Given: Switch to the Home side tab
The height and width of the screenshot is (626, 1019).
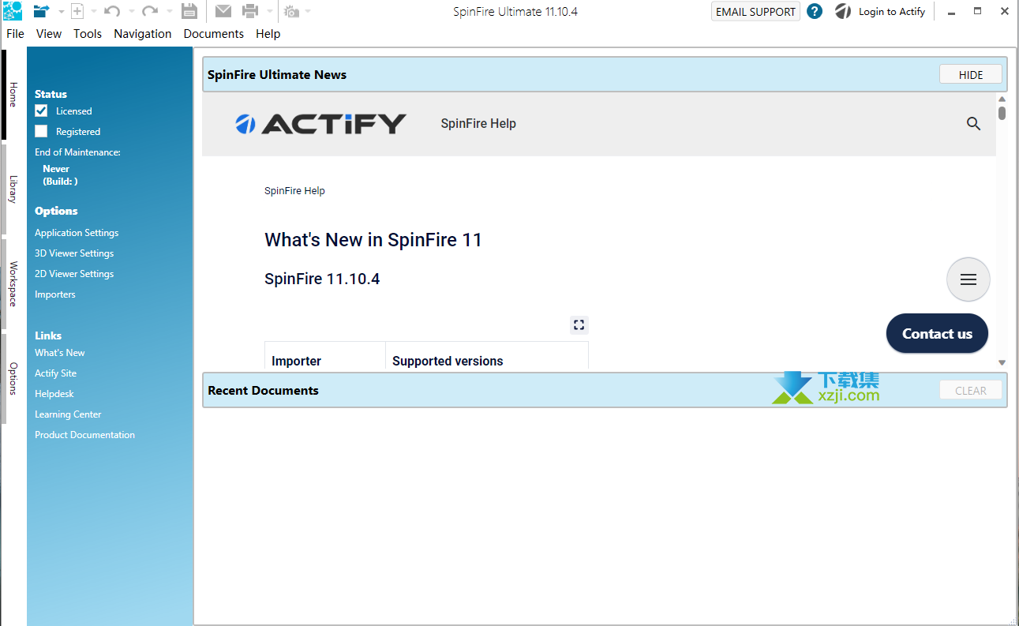Looking at the screenshot, I should (13, 94).
